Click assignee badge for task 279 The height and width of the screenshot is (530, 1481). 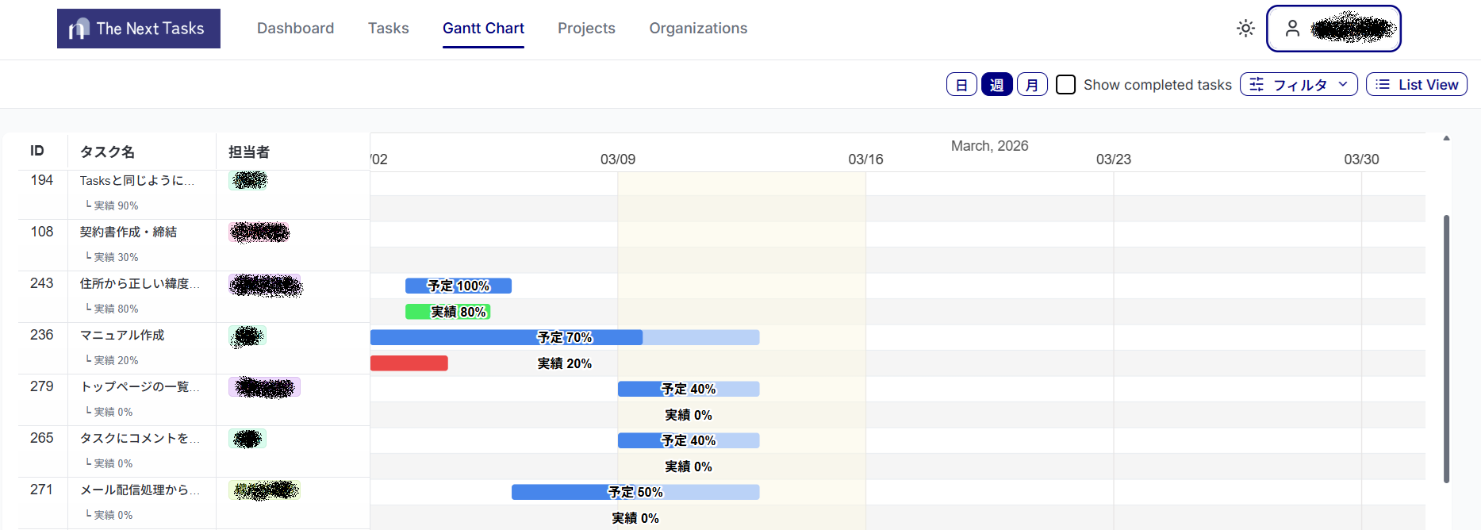pyautogui.click(x=265, y=387)
